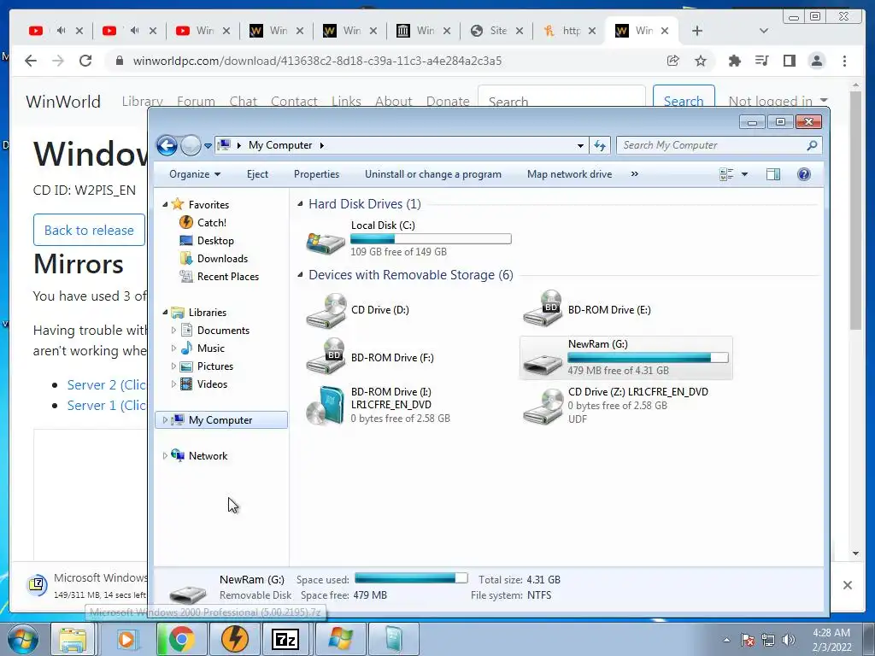The width and height of the screenshot is (875, 656).
Task: Click the share page icon in the Chrome address bar
Action: click(673, 61)
